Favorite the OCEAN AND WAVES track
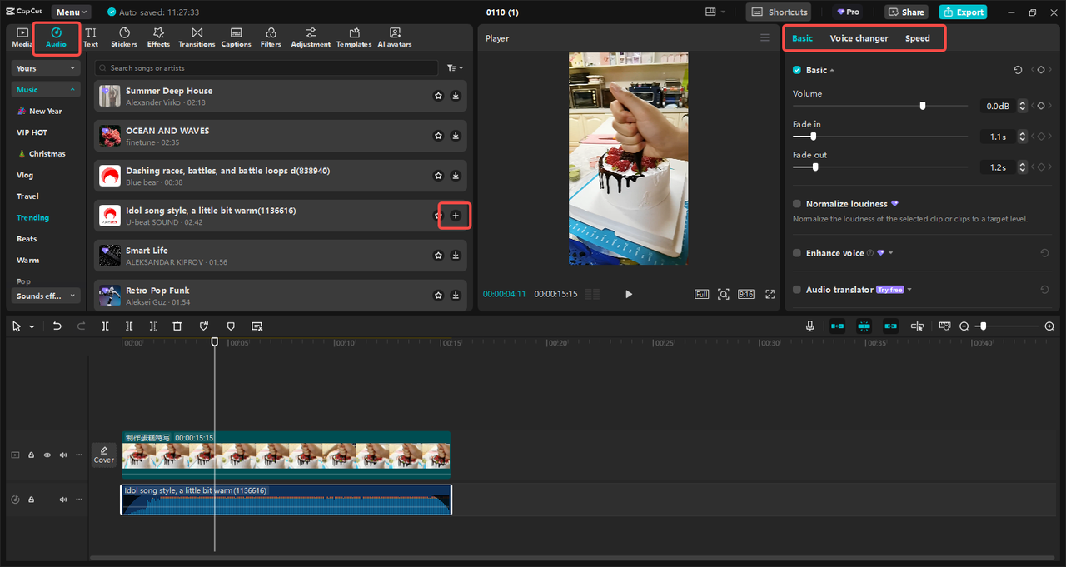1066x567 pixels. pyautogui.click(x=438, y=136)
